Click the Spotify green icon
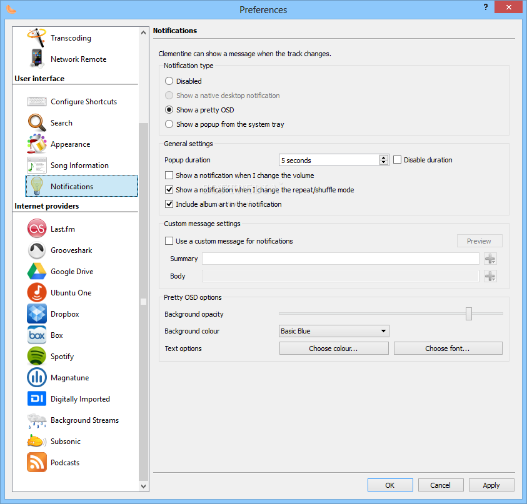 (37, 356)
